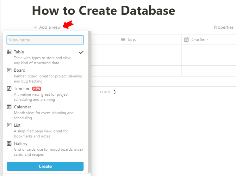Click the Deadline column date icon
Image resolution: width=236 pixels, height=176 pixels.
[x=186, y=39]
